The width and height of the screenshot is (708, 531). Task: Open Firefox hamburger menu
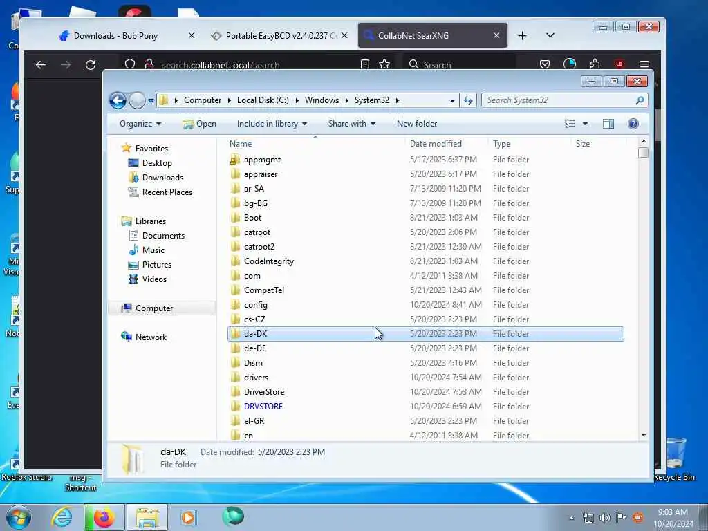[644, 64]
